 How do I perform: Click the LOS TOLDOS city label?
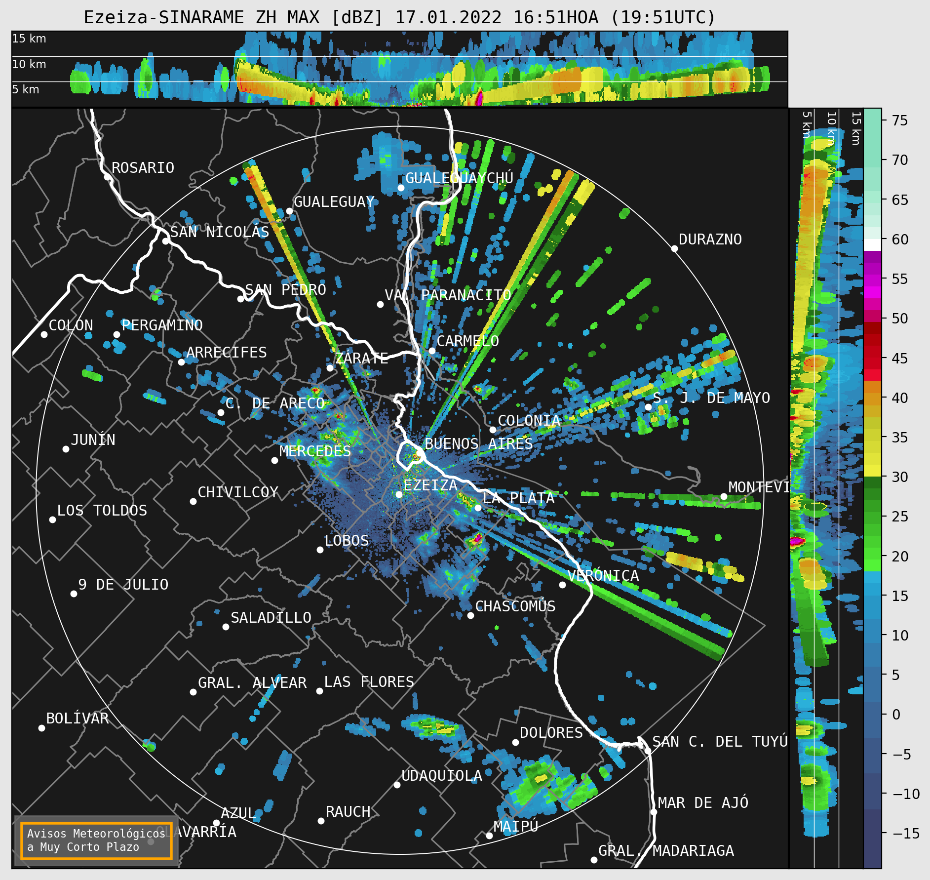[102, 511]
